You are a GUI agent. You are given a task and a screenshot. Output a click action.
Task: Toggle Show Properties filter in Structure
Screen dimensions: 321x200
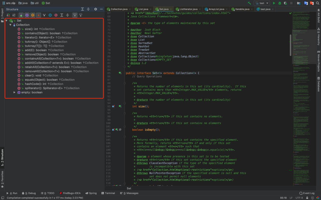click(27, 15)
